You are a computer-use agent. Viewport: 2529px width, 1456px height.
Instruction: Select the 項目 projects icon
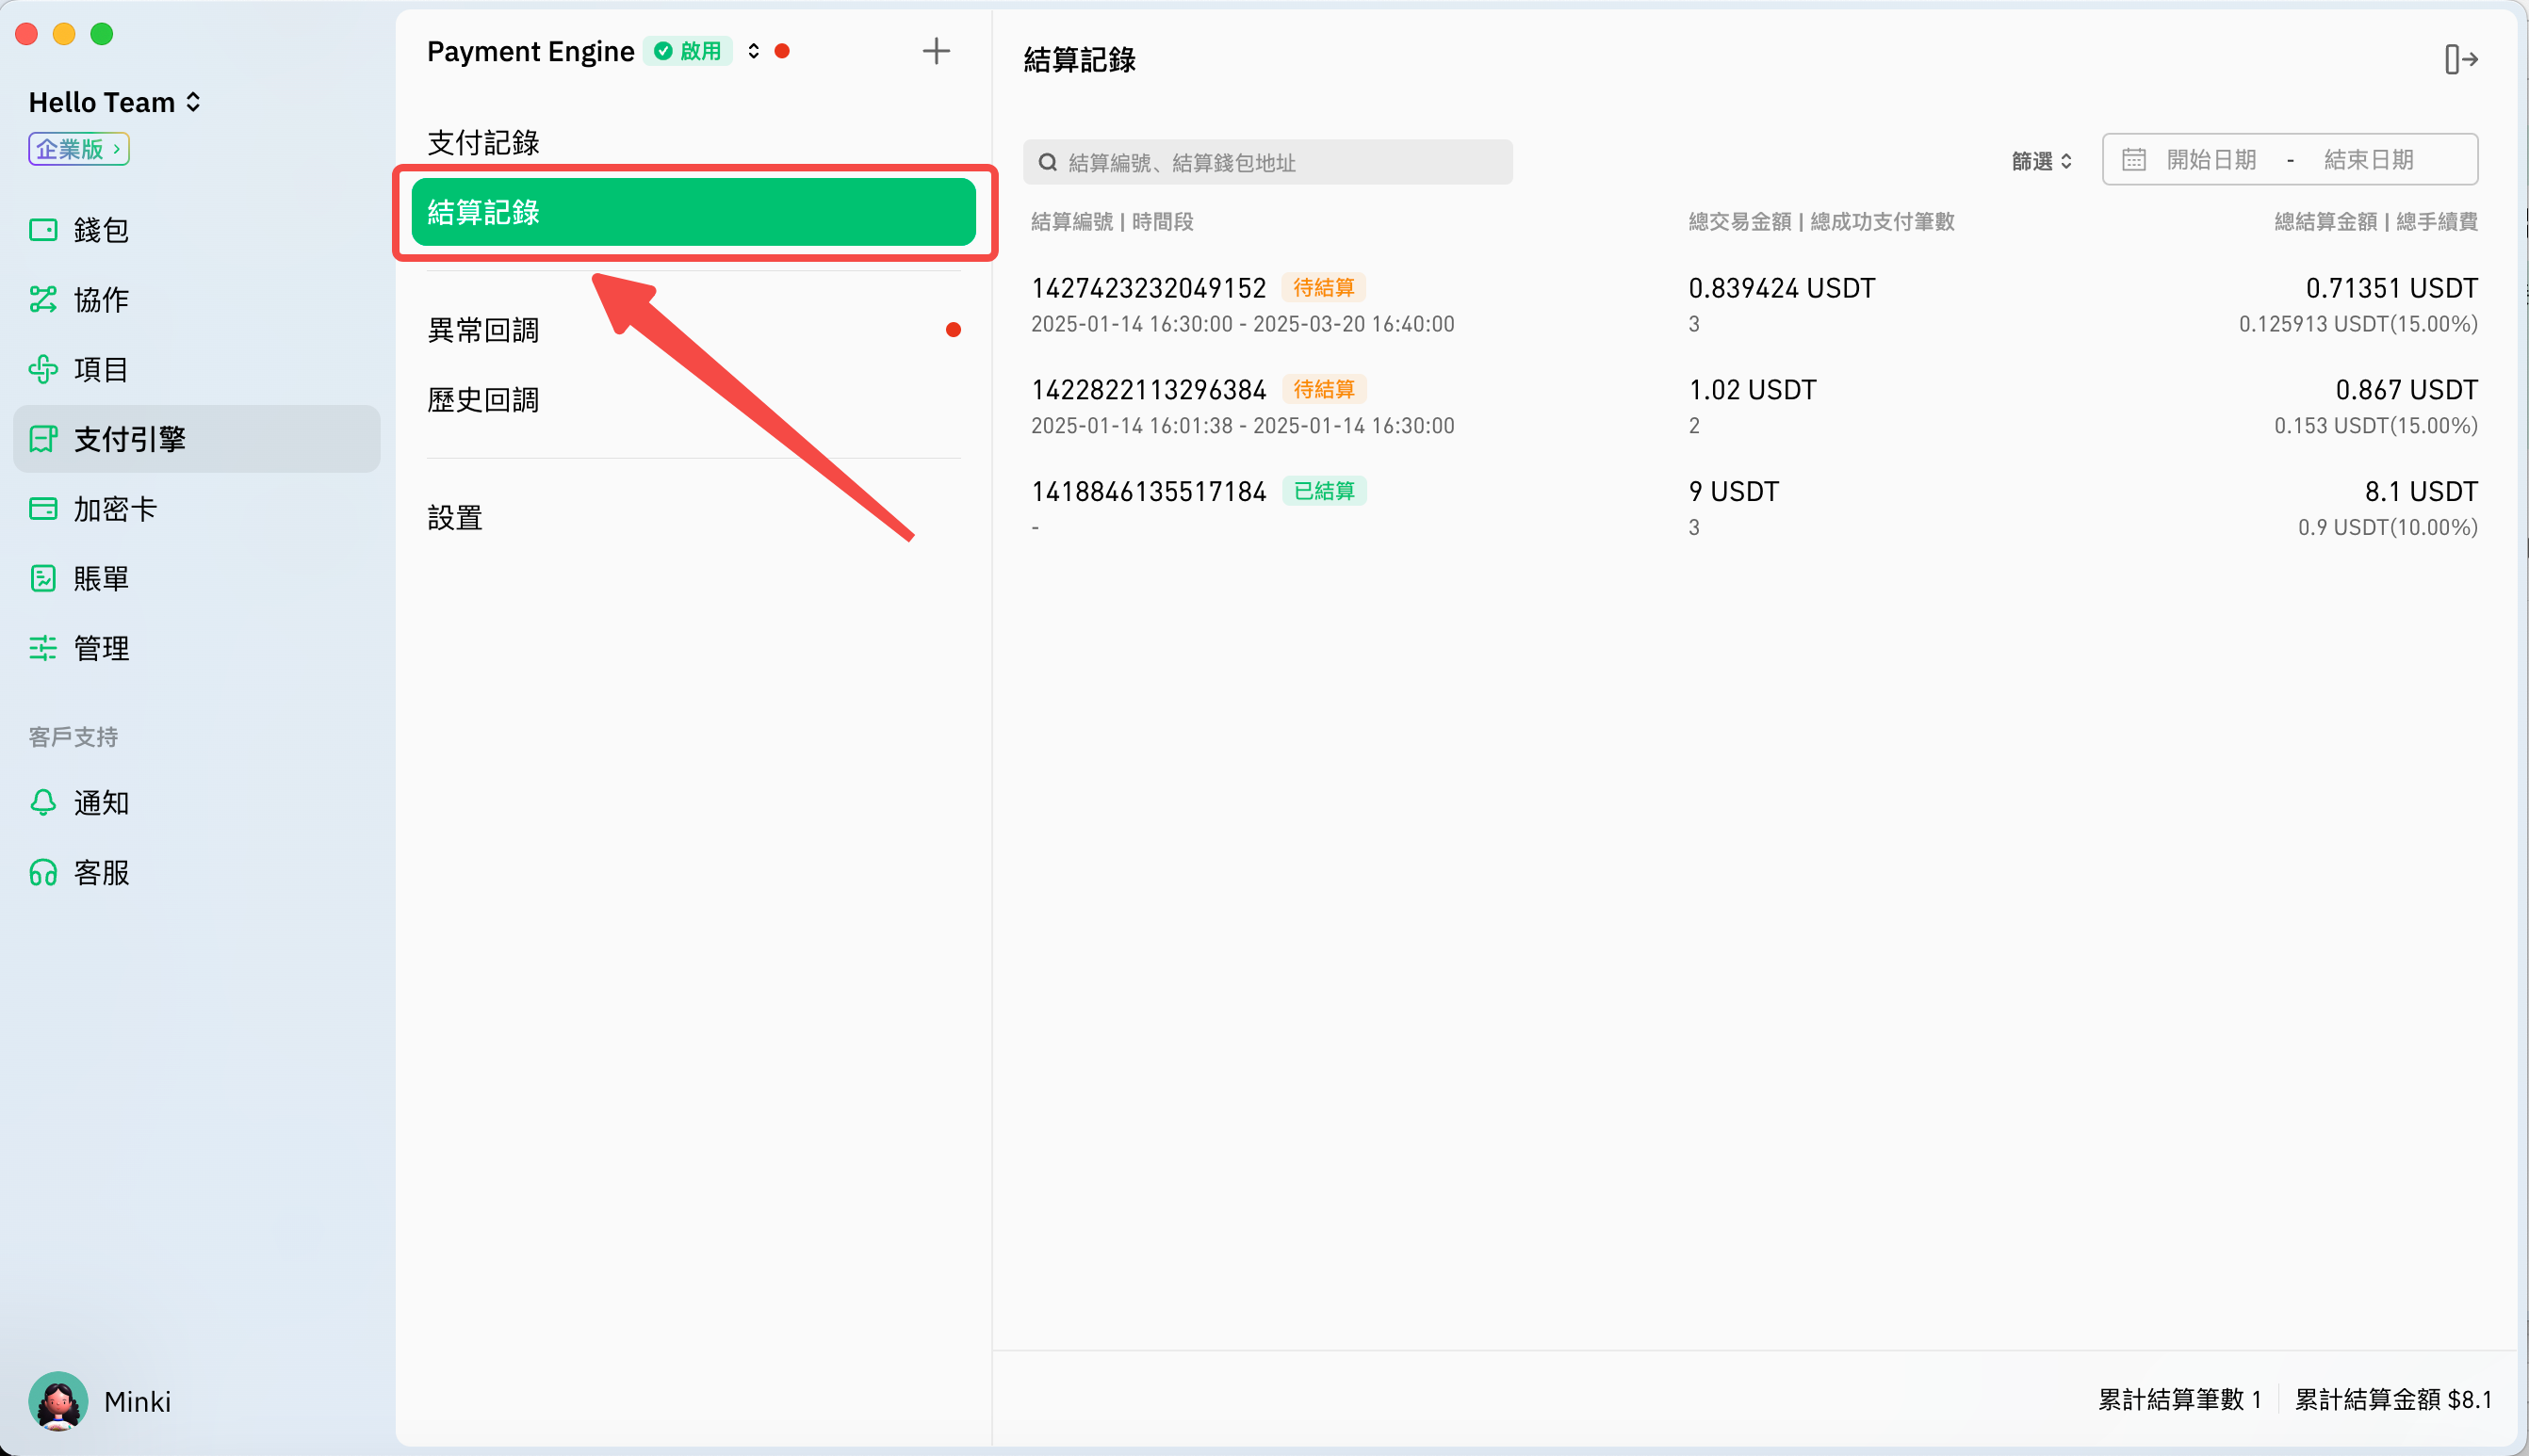click(x=43, y=369)
